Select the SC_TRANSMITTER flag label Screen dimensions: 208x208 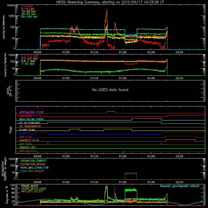tap(30, 126)
